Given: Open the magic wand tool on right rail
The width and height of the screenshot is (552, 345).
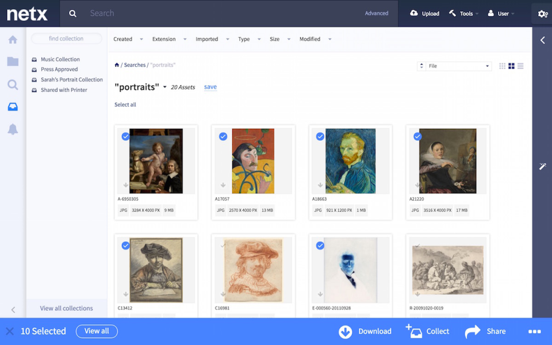Looking at the screenshot, I should point(542,166).
